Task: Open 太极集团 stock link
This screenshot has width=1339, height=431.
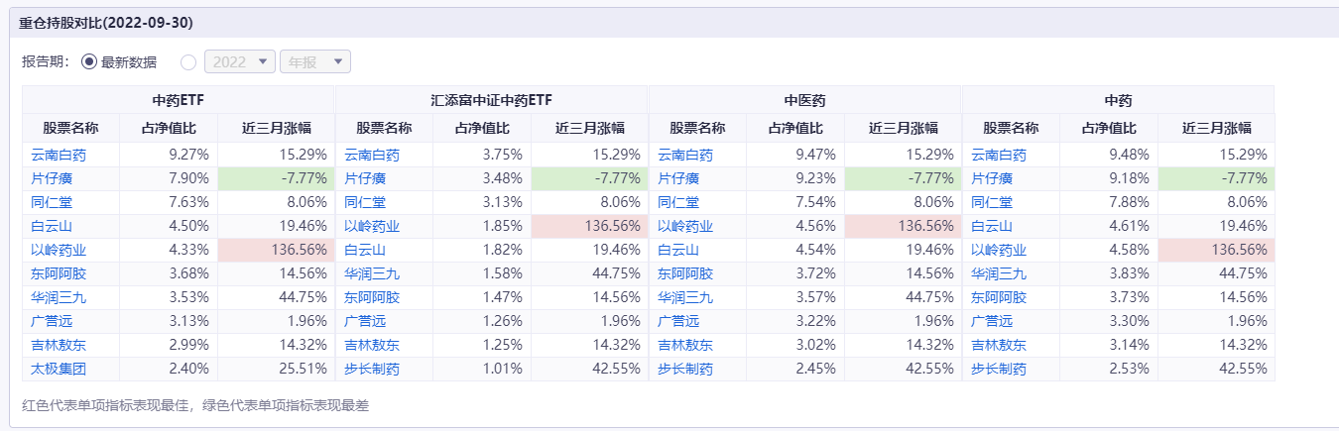Action: coord(59,369)
